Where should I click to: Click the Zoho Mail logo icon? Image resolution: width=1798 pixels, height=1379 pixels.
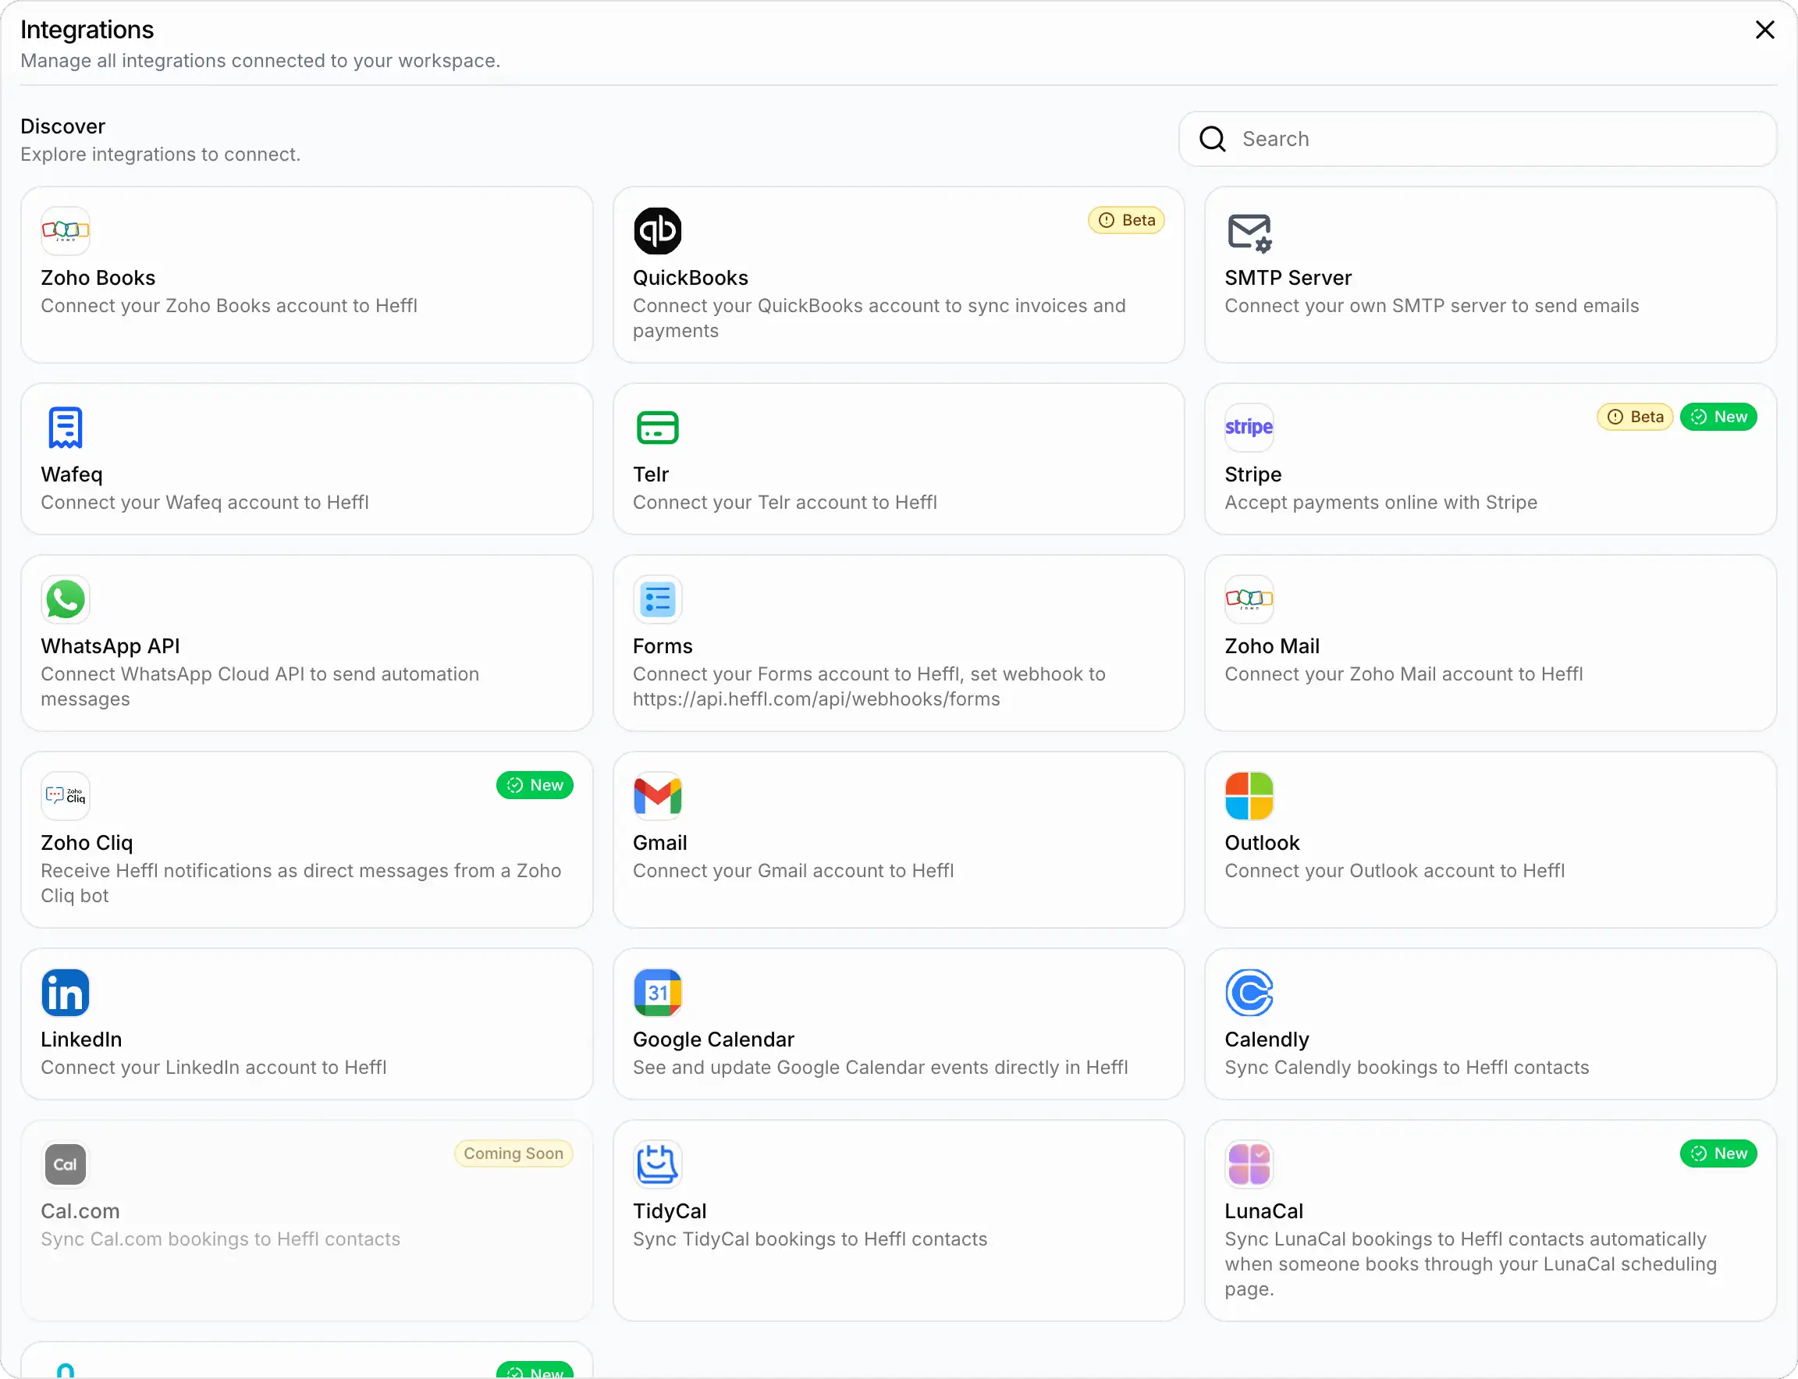click(x=1249, y=599)
